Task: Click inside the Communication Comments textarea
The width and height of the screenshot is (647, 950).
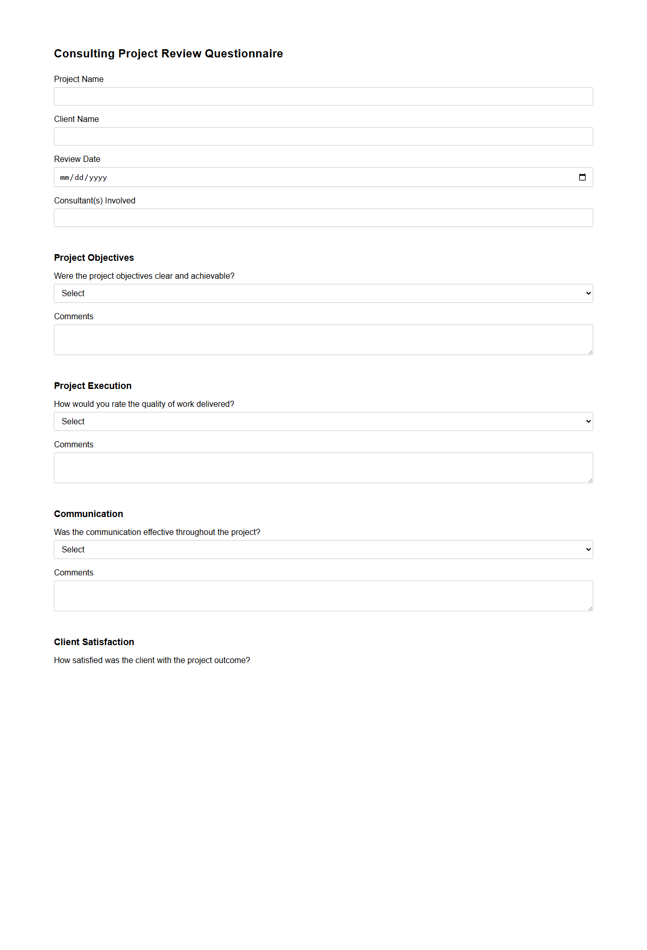Action: [323, 594]
